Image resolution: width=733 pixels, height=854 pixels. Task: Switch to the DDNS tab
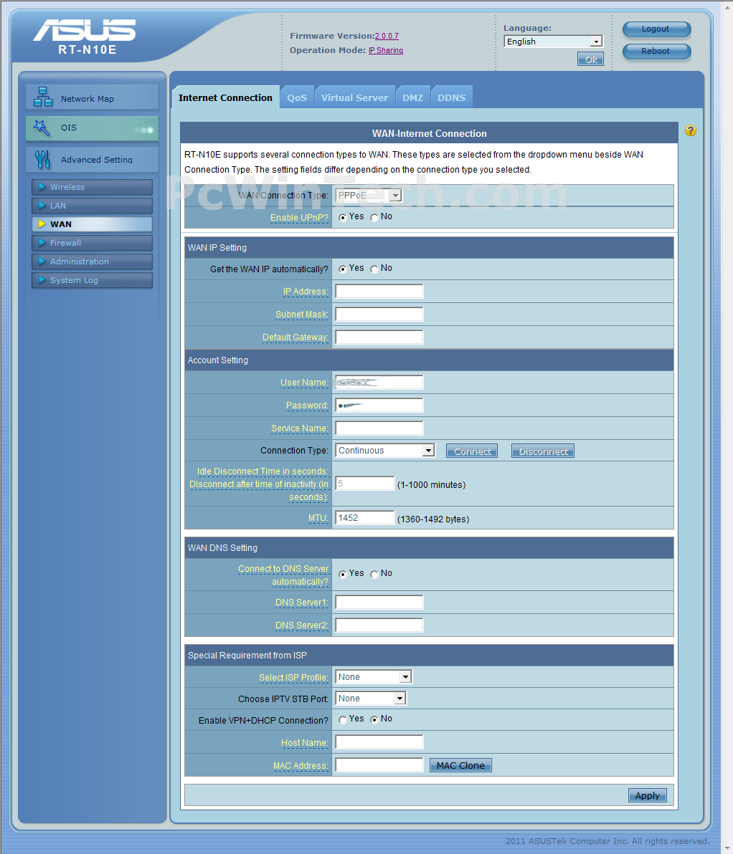[x=452, y=97]
